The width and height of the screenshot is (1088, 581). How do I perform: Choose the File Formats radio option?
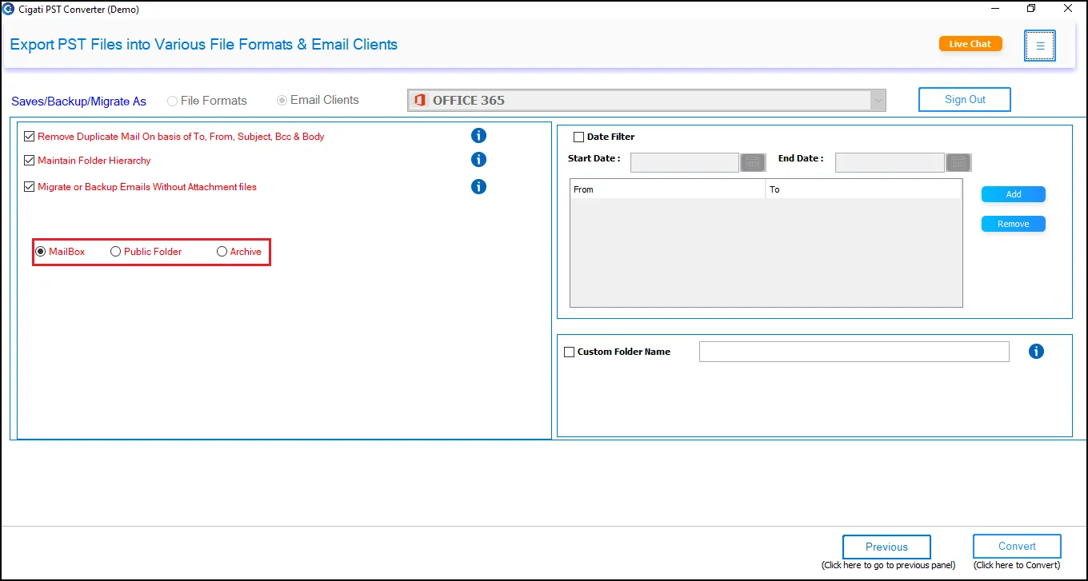coord(172,101)
